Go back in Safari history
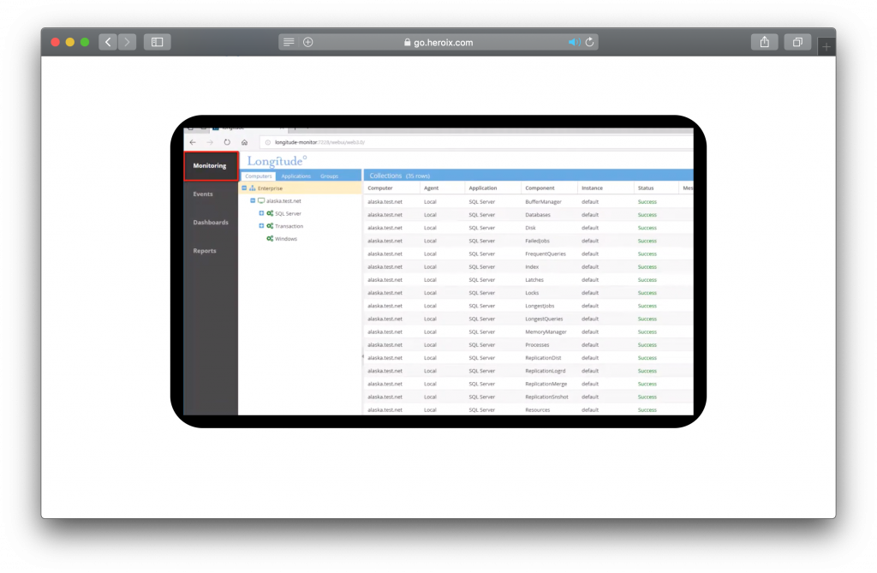 pyautogui.click(x=108, y=42)
